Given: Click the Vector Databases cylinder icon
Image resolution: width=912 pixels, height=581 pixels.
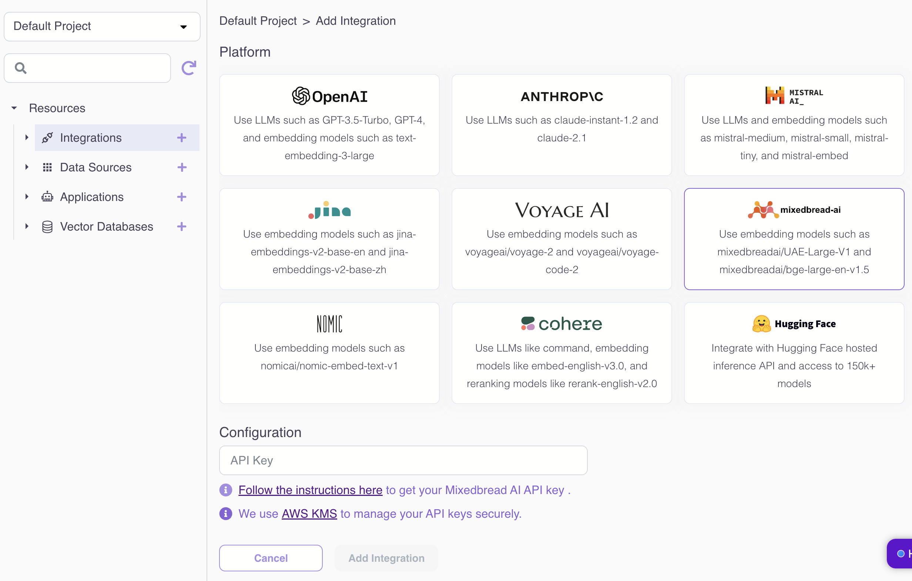Looking at the screenshot, I should pyautogui.click(x=47, y=226).
